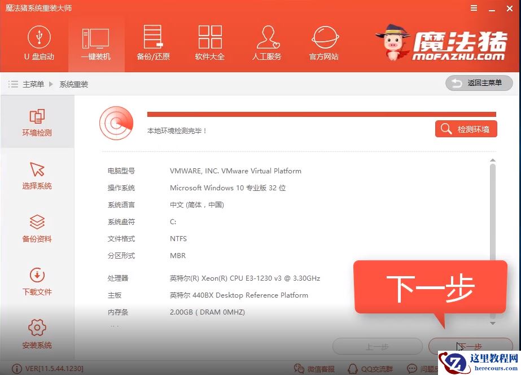Contact 人工服务 human support
The width and height of the screenshot is (521, 375).
(x=266, y=43)
